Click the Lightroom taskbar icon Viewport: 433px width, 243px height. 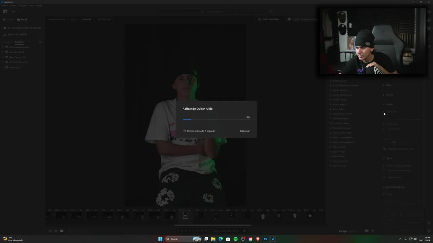click(273, 239)
